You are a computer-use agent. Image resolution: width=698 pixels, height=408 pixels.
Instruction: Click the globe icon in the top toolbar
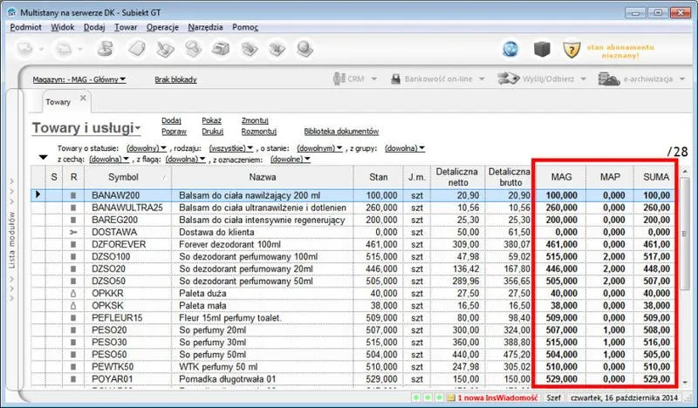tap(510, 49)
